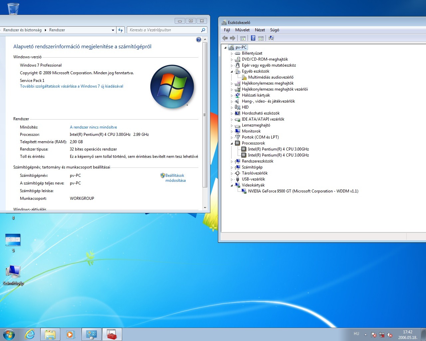Click the search magnifier in the Vezérlőpult search box
Screen dimensions: 426x341
point(203,30)
